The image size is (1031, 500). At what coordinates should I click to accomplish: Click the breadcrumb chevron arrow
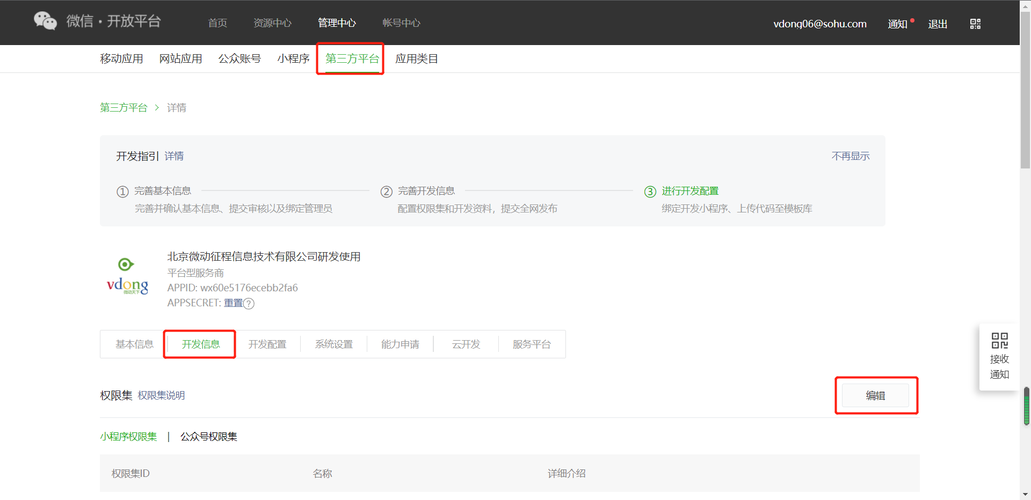coord(157,108)
